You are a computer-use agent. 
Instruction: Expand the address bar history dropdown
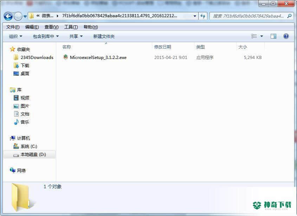[x=195, y=16]
